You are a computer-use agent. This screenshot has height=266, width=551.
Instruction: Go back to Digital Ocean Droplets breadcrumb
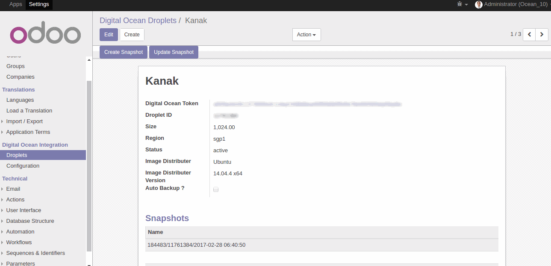tap(138, 21)
